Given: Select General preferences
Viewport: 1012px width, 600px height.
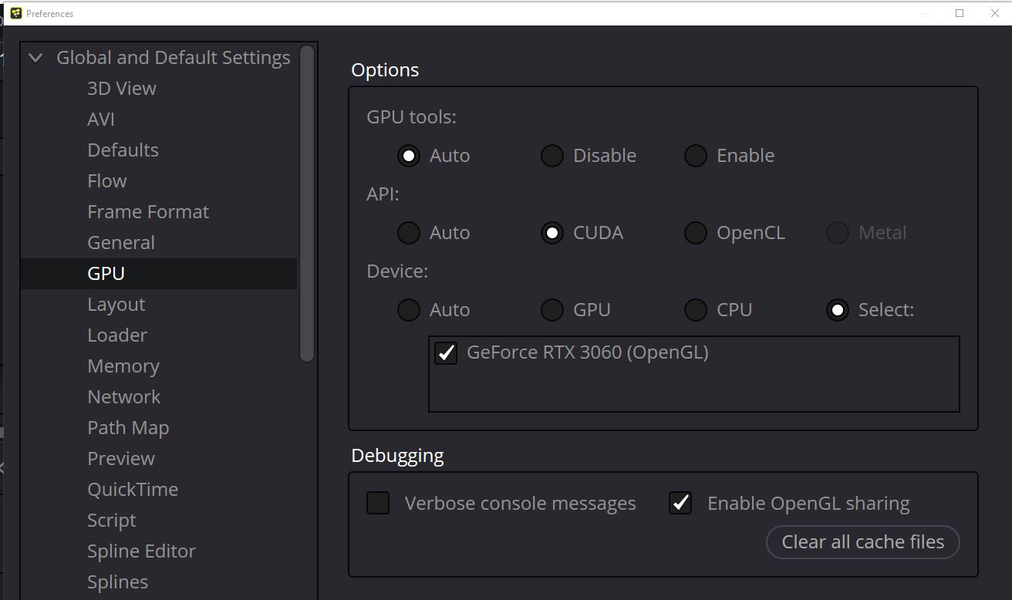Looking at the screenshot, I should click(121, 243).
